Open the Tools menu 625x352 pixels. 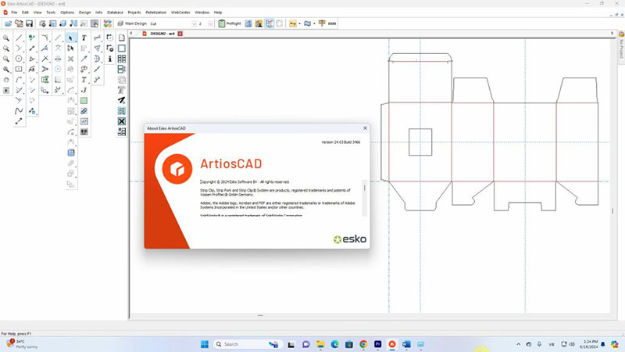click(51, 13)
